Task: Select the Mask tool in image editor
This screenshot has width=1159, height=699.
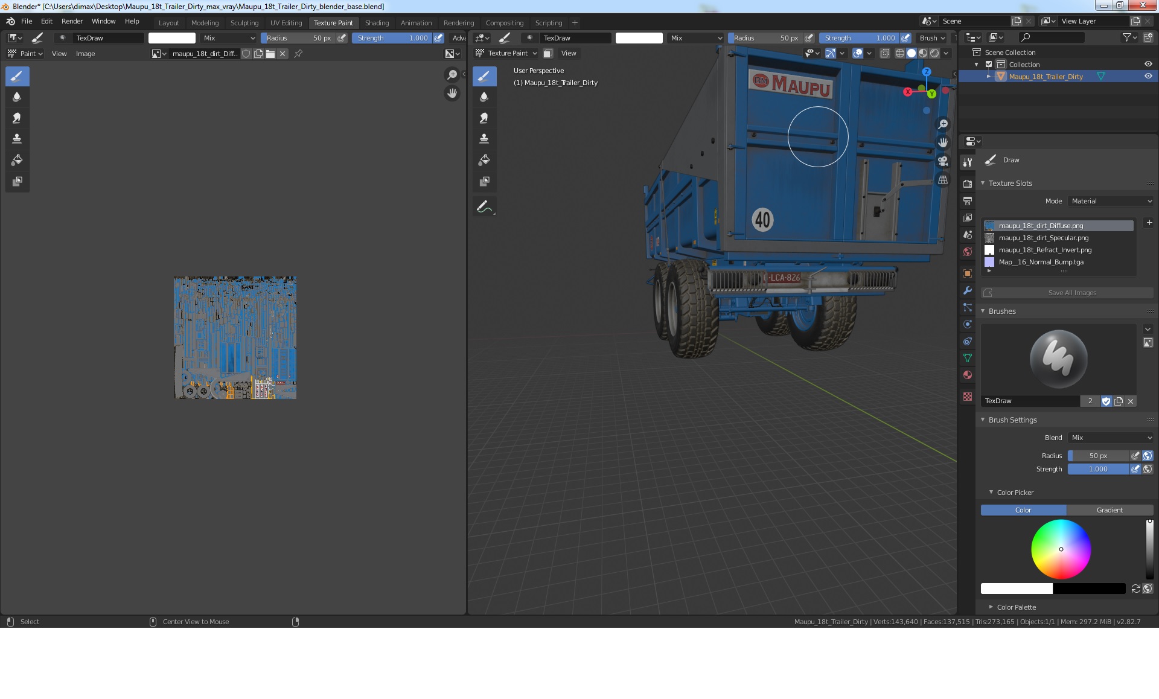Action: point(17,182)
